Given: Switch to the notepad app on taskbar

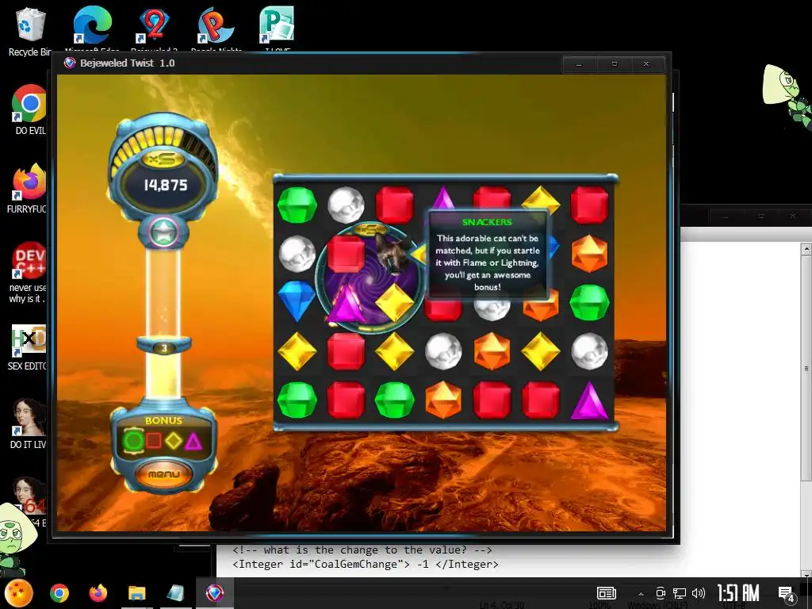Looking at the screenshot, I should pyautogui.click(x=175, y=593).
